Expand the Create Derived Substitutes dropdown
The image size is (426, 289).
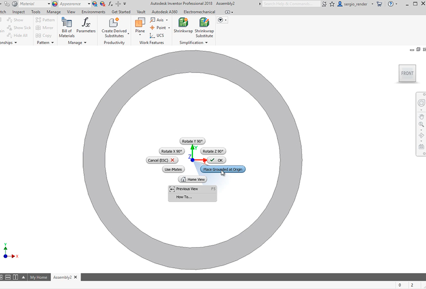(x=128, y=34)
